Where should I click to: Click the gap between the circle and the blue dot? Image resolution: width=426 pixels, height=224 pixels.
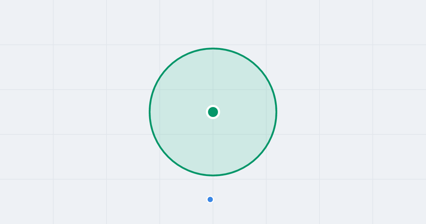tap(212, 186)
